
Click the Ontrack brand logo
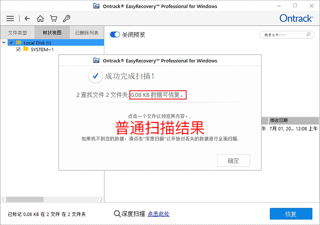(x=296, y=18)
